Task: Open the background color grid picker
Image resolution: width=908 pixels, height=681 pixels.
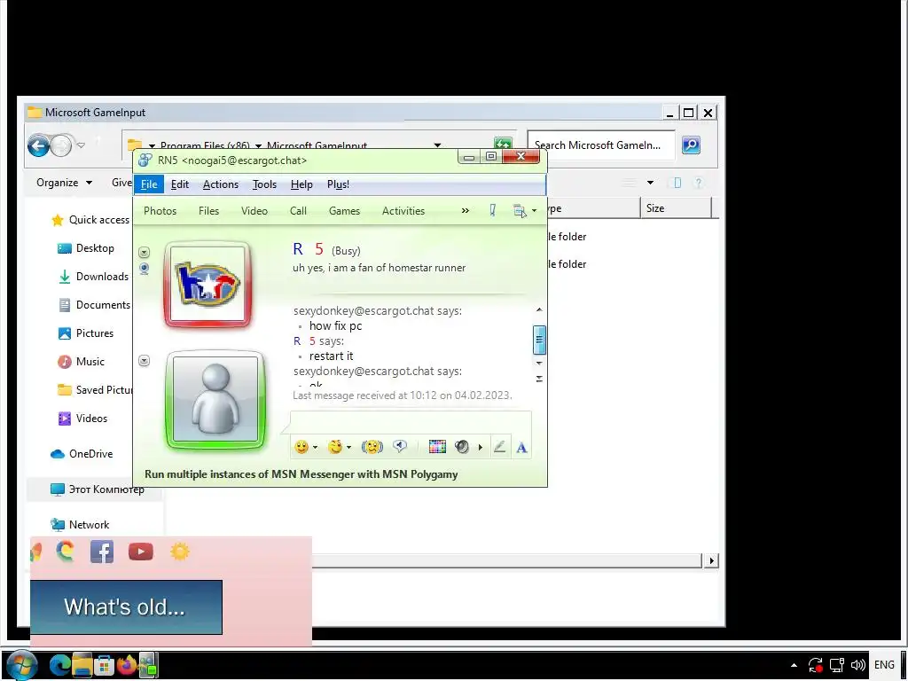Action: point(437,447)
